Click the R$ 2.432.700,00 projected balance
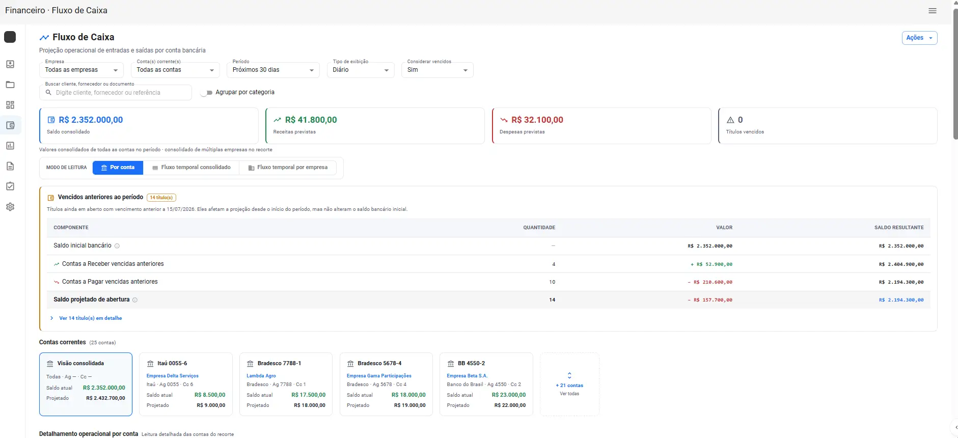This screenshot has width=958, height=438. [x=105, y=398]
